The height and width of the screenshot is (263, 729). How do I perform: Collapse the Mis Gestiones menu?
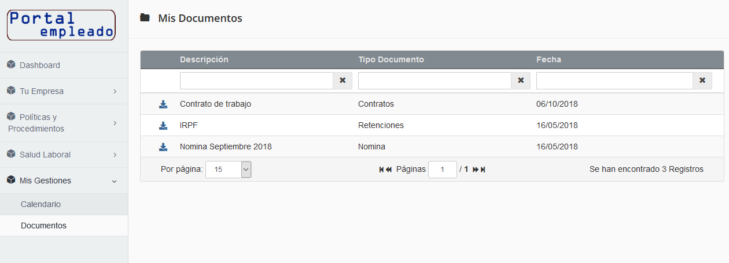click(64, 181)
